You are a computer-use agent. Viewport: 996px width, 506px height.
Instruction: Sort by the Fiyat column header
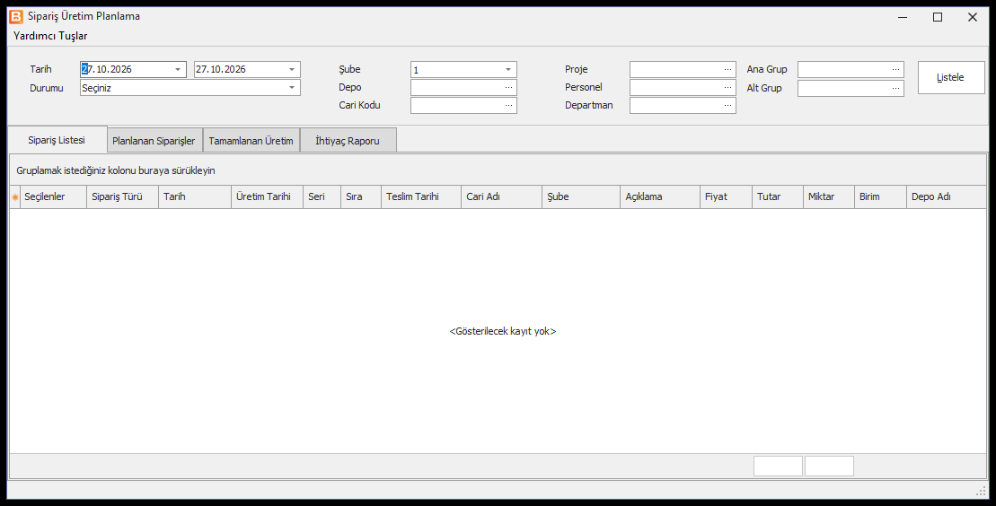[726, 196]
